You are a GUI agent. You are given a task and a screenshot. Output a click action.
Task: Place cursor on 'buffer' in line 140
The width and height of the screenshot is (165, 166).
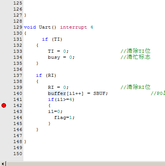pos(57,93)
